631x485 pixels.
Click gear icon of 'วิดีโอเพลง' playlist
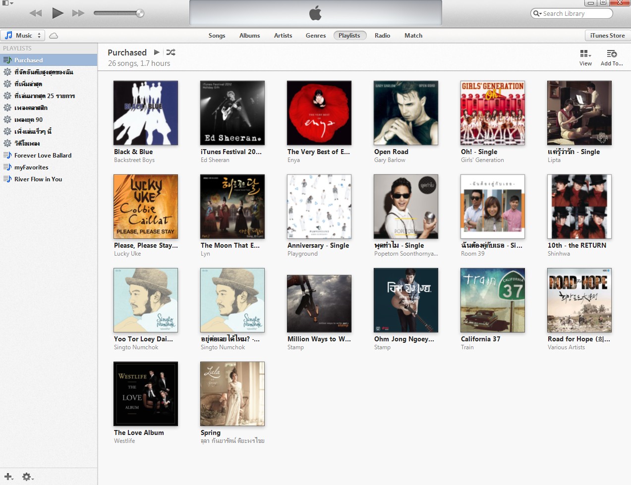[7, 143]
